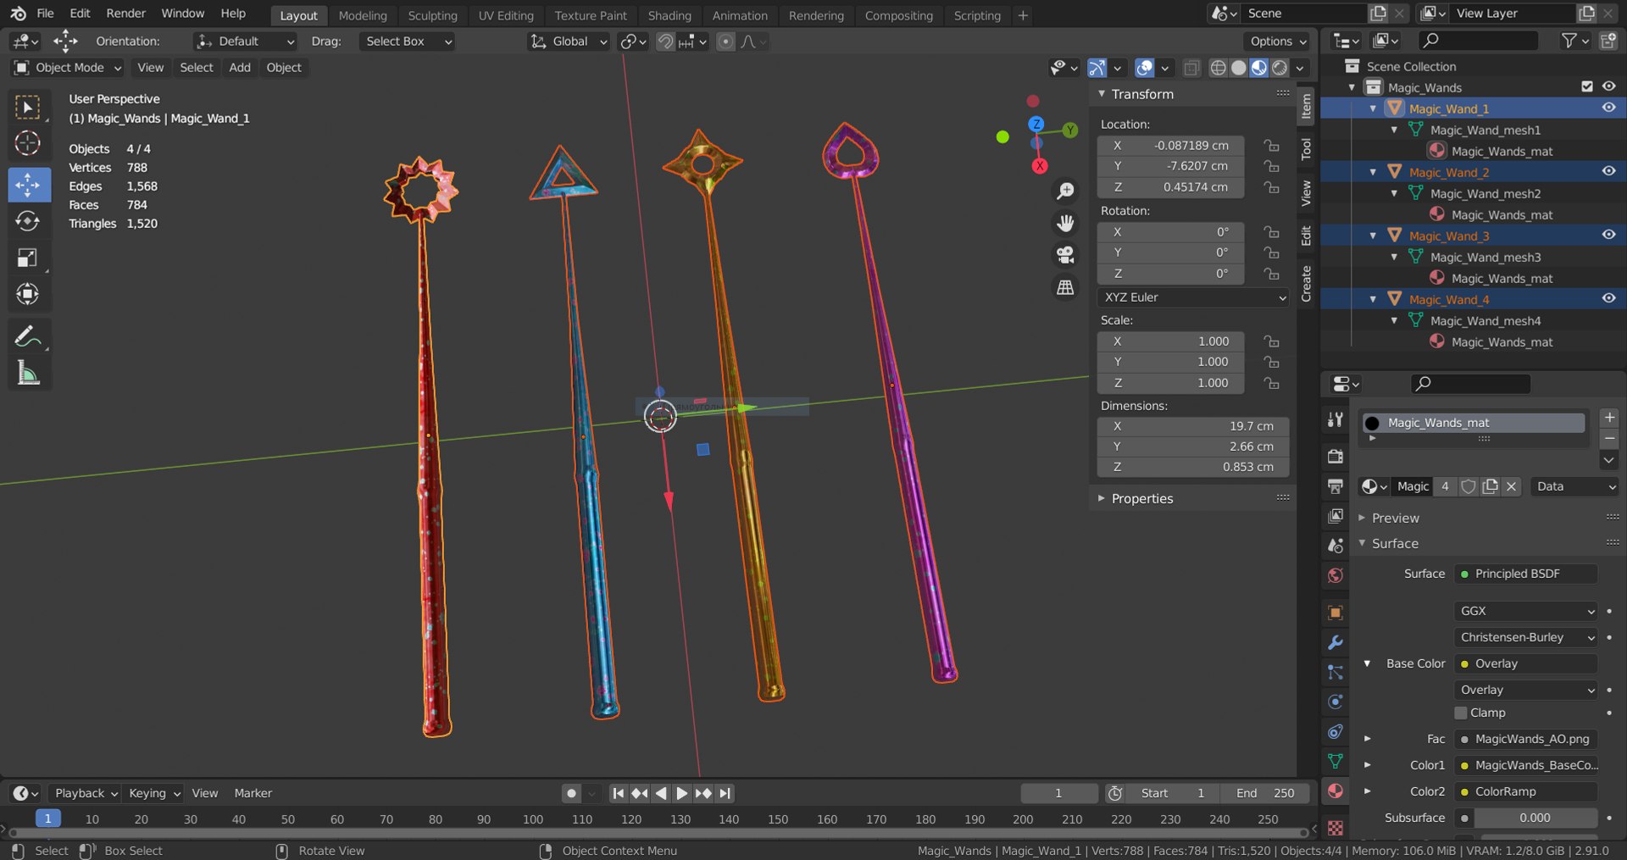The width and height of the screenshot is (1627, 860).
Task: Collapse Magic_Wand_2 in the outliner
Action: click(1374, 172)
